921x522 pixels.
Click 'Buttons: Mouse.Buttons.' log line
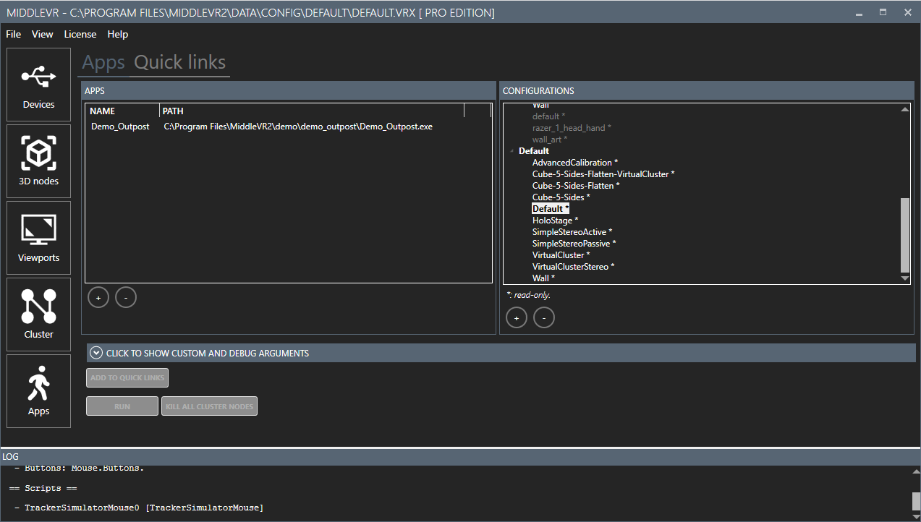pos(79,468)
